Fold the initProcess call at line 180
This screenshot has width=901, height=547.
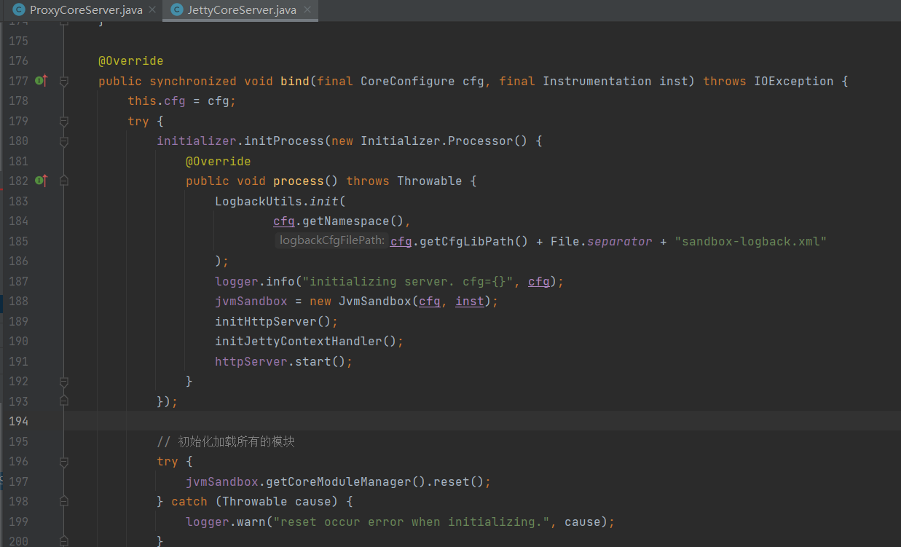[x=64, y=141]
